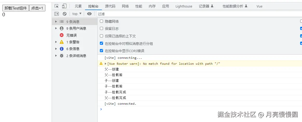Hide the console sidebar panel
This screenshot has width=302, height=122.
point(57,14)
